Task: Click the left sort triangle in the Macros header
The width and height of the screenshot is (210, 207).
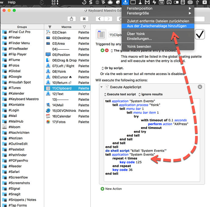Action: 50,27
